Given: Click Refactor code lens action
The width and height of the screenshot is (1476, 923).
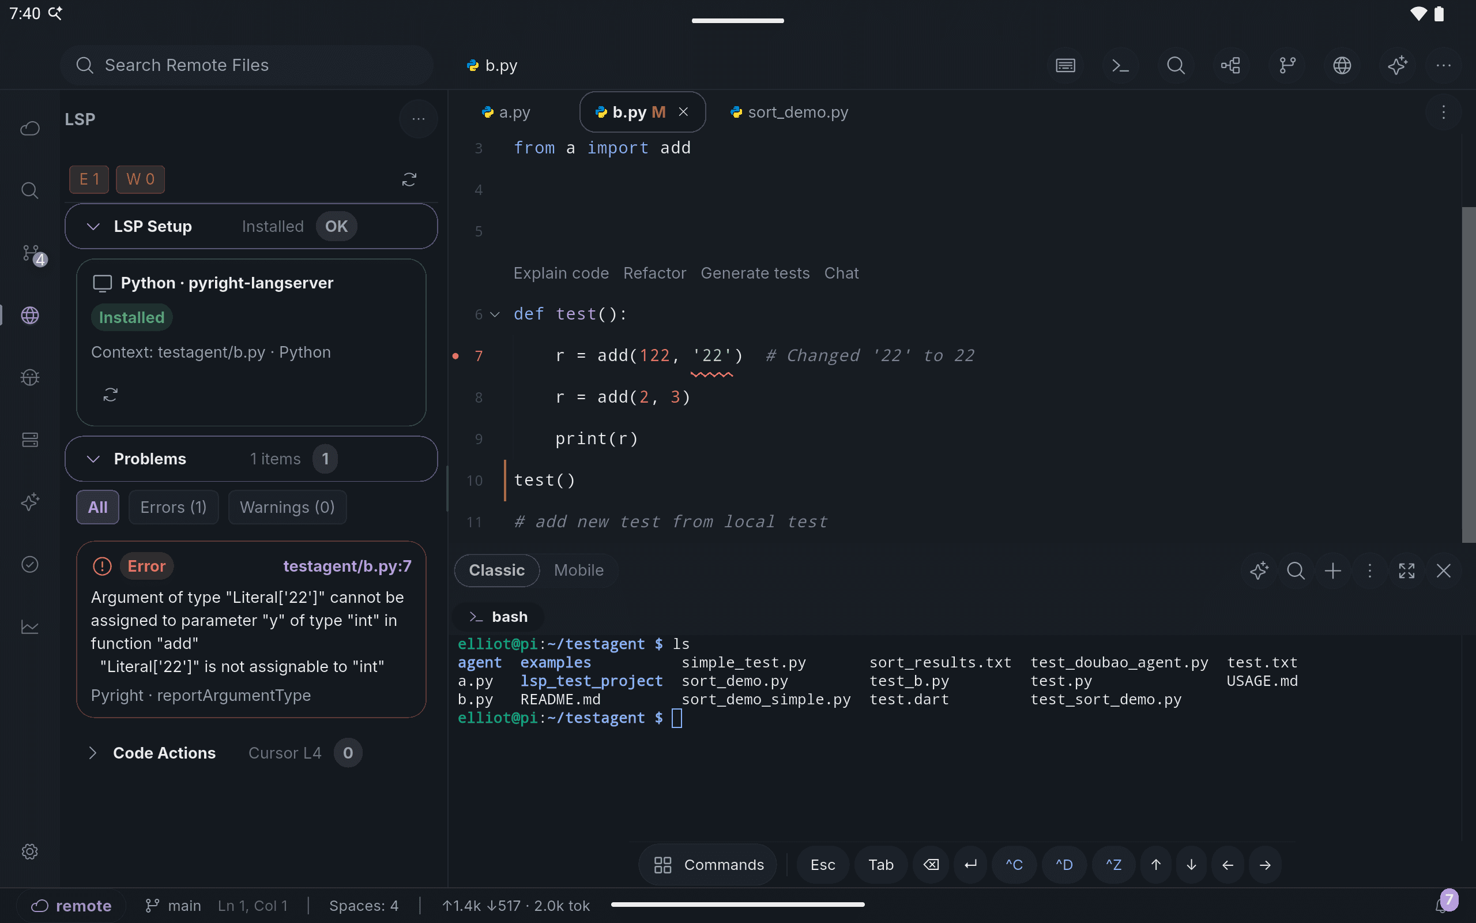Looking at the screenshot, I should tap(654, 273).
